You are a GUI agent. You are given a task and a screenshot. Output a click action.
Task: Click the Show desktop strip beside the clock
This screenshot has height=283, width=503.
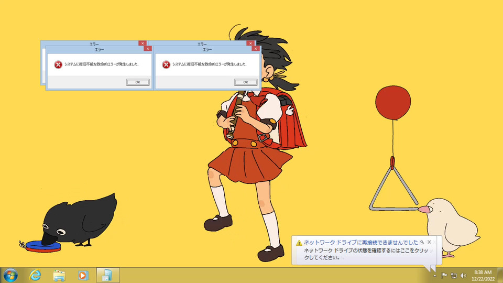point(500,275)
